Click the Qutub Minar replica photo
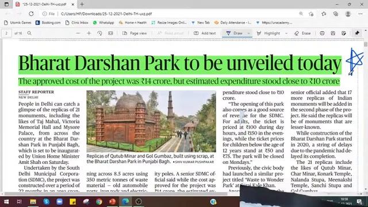368x207 pixels. point(151,121)
